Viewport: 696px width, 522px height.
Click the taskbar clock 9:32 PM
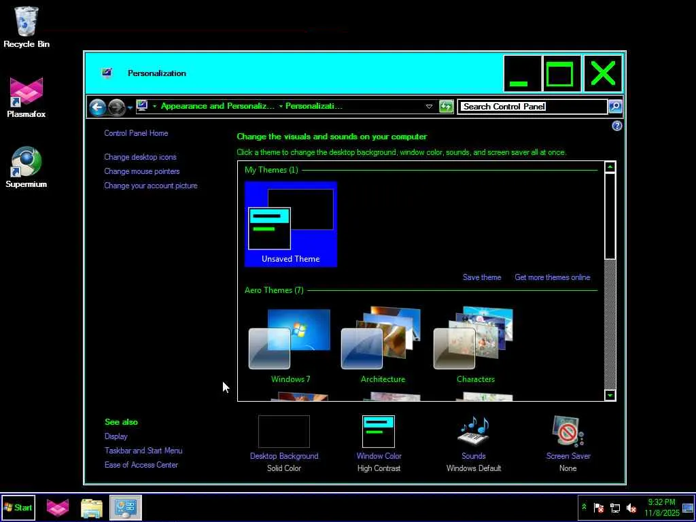coord(662,508)
